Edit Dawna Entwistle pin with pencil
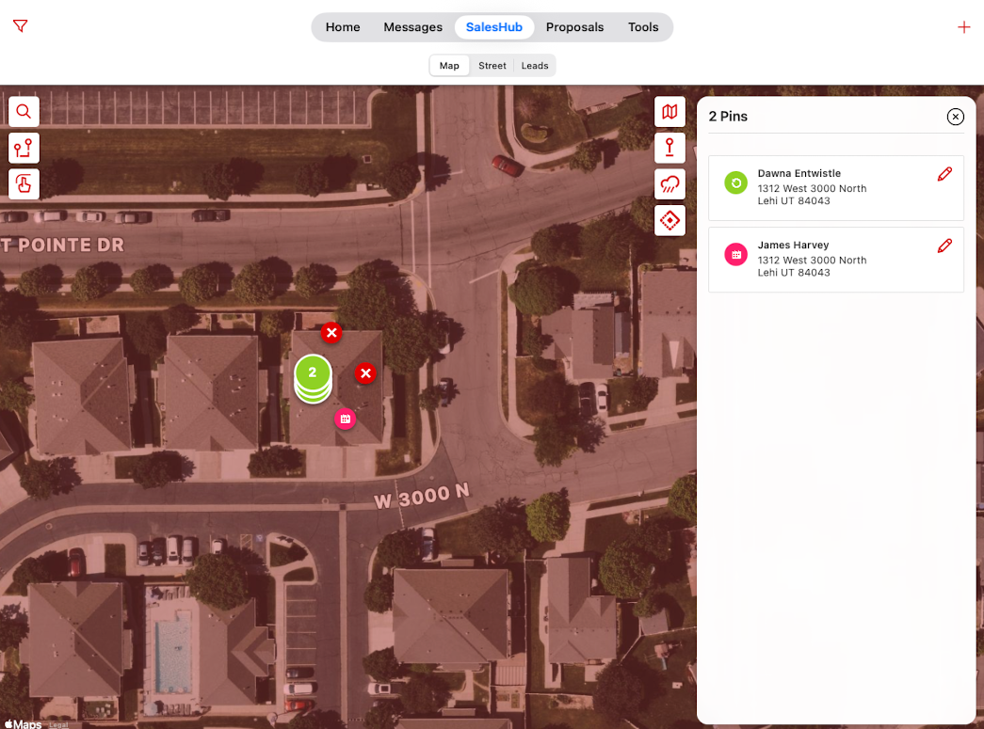This screenshot has width=984, height=729. coord(944,174)
